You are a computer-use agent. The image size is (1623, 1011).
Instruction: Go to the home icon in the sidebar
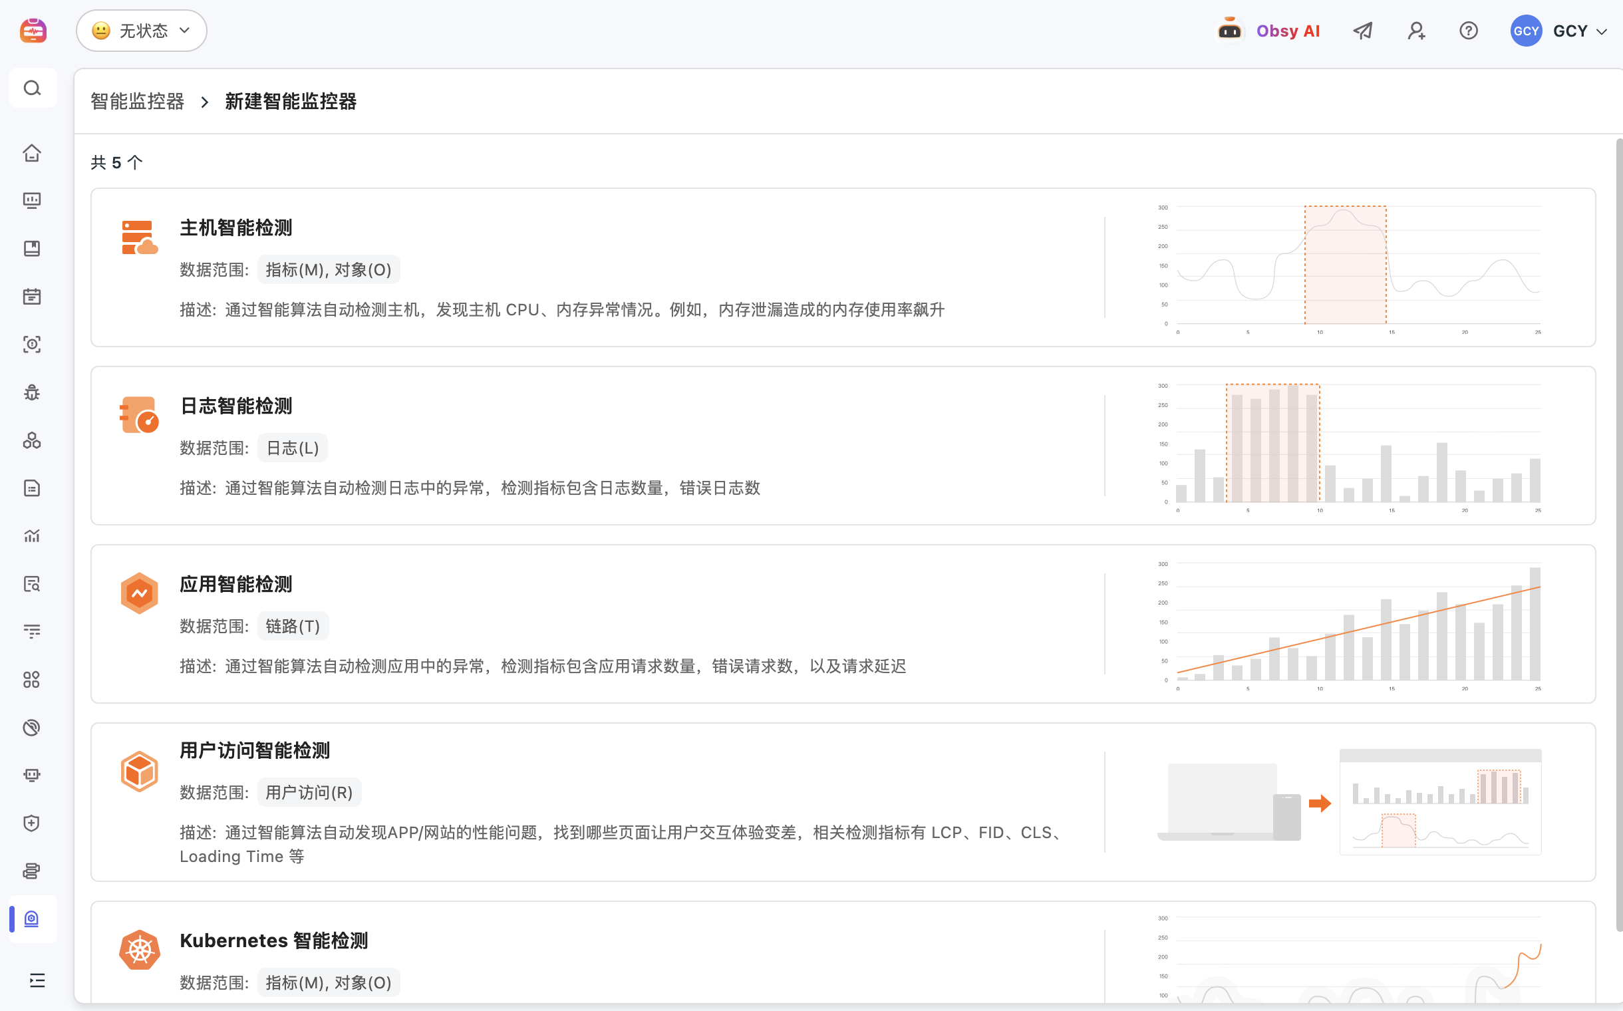coord(32,153)
